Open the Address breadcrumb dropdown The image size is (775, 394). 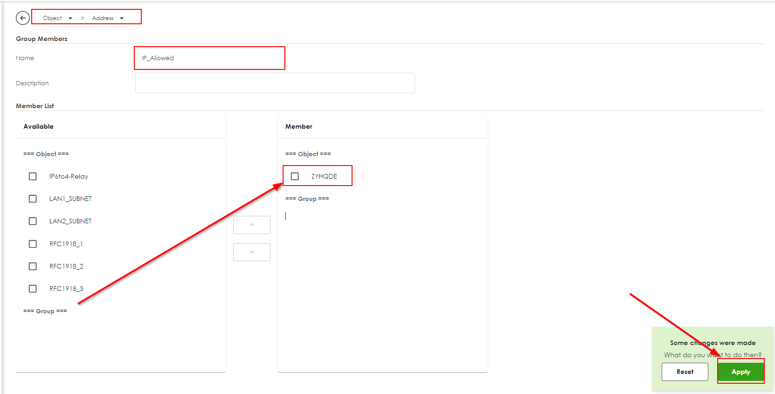click(x=122, y=18)
